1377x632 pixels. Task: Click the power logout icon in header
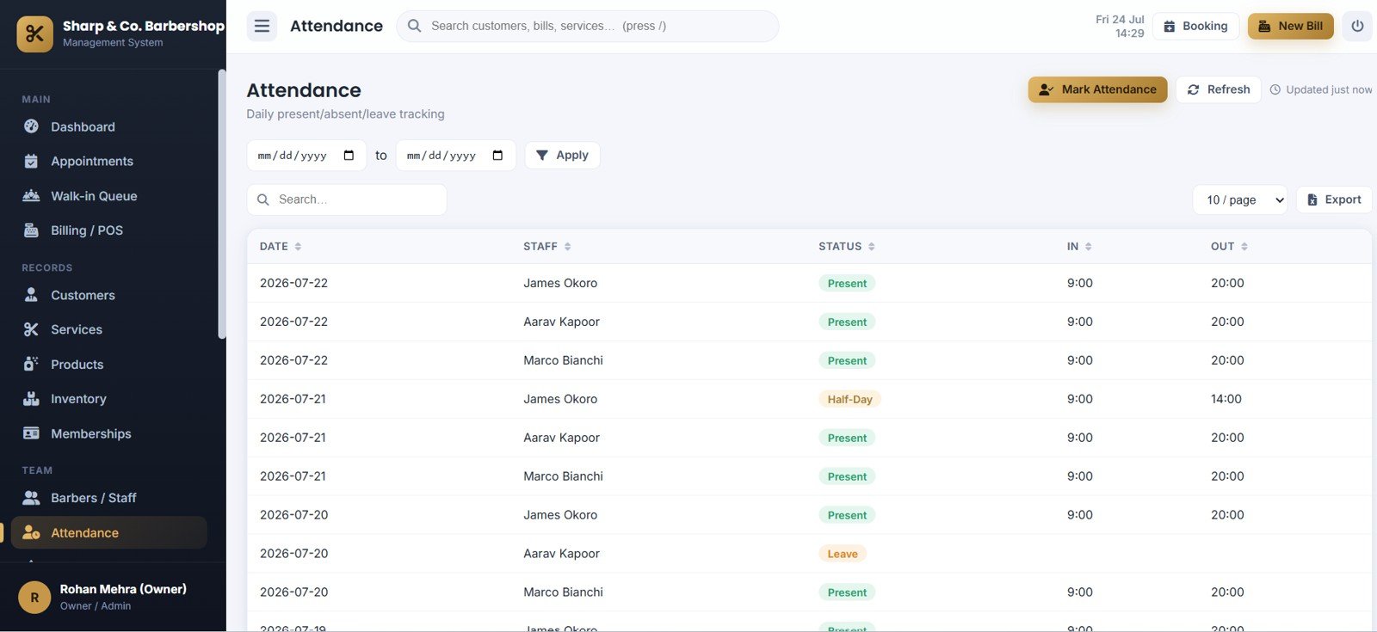[1357, 26]
